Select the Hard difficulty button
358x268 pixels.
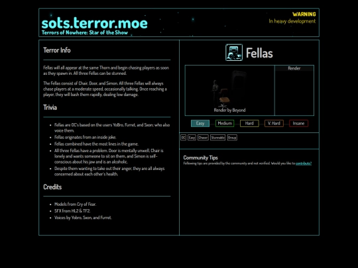coord(249,123)
